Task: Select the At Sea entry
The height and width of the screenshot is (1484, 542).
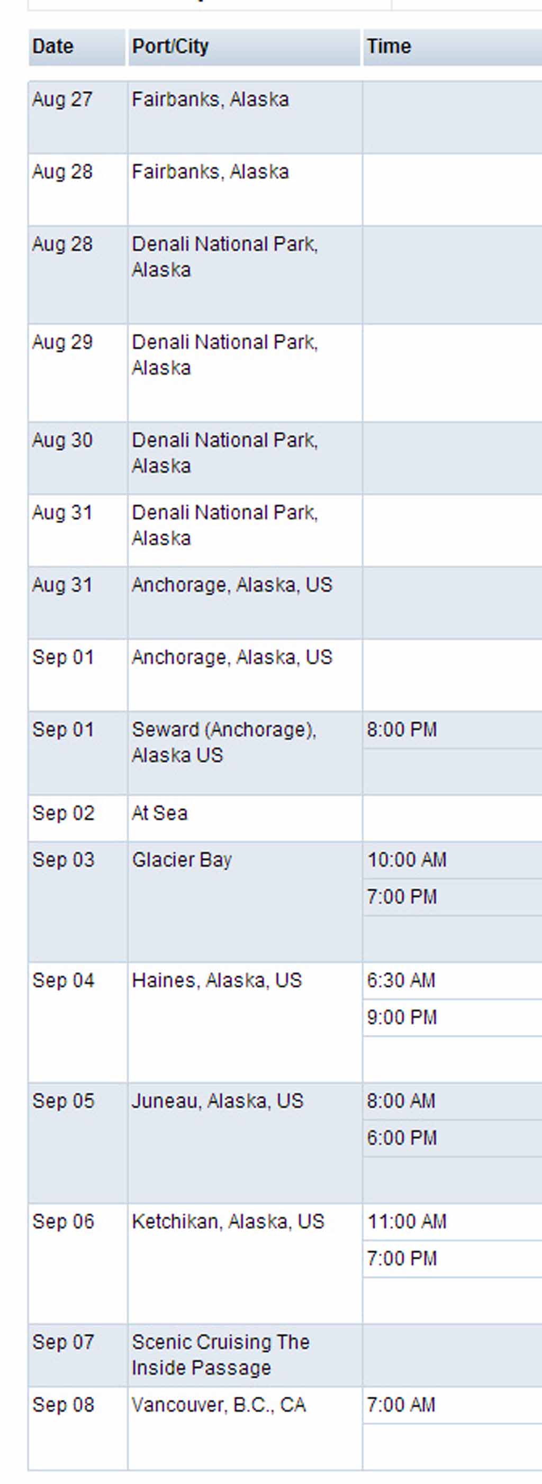Action: pyautogui.click(x=160, y=813)
